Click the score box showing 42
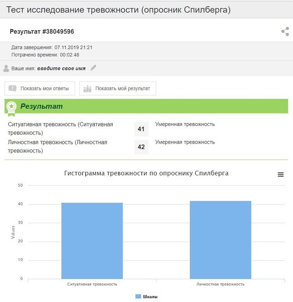This screenshot has width=293, height=302. (141, 147)
